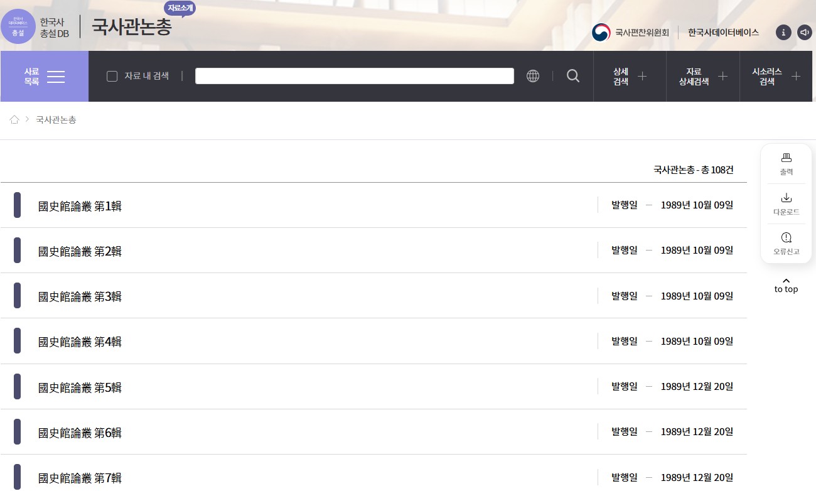Image resolution: width=816 pixels, height=491 pixels.
Task: Expand the 상세검색 plus panel
Action: 630,76
